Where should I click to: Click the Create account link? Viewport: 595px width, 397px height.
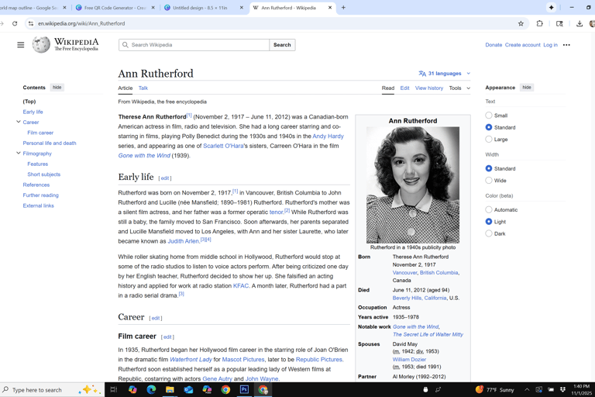522,45
